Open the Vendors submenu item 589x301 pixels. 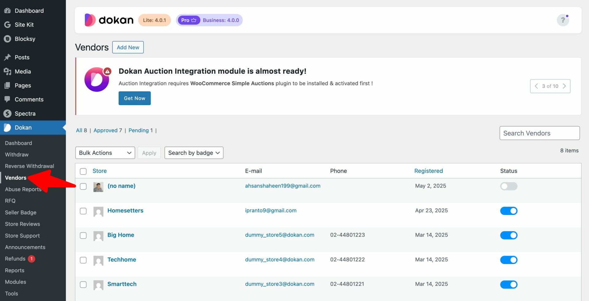pyautogui.click(x=16, y=178)
